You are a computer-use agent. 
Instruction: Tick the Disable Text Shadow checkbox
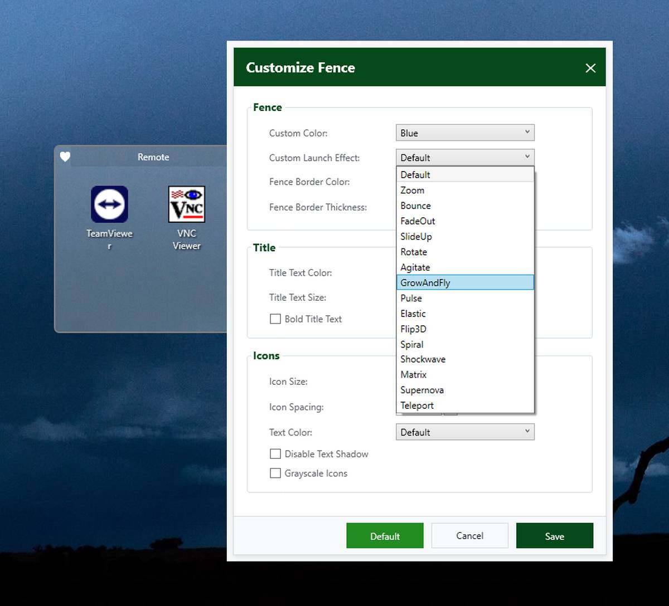pos(275,454)
